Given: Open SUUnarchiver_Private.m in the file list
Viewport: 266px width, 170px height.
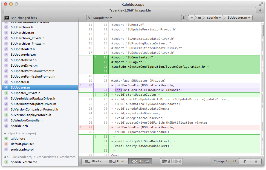Looking at the screenshot, I should [40, 44].
